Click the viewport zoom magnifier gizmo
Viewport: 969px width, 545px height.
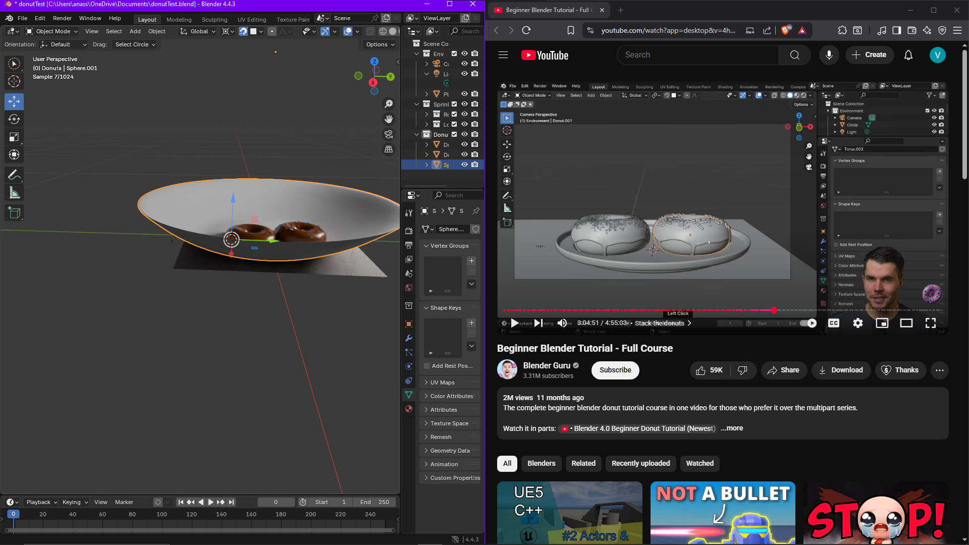pos(389,104)
